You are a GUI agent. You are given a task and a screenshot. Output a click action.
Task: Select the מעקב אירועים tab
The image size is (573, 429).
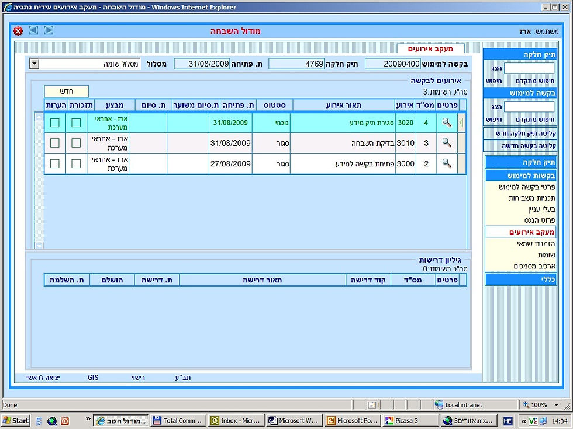tap(430, 49)
